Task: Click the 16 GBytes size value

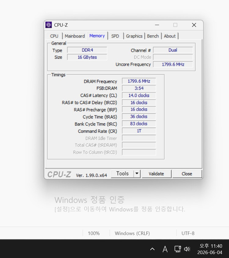Action: pos(87,57)
